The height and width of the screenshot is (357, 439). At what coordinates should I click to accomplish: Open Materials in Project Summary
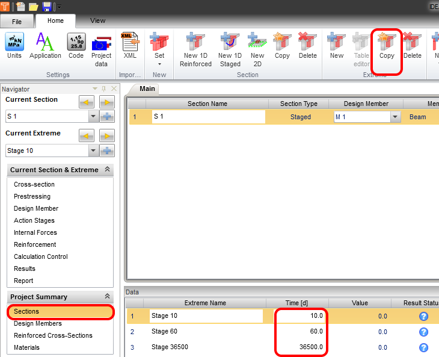pyautogui.click(x=26, y=347)
